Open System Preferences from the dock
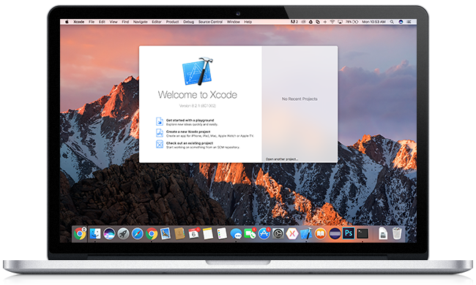This screenshot has width=476, height=285. pyautogui.click(x=278, y=234)
